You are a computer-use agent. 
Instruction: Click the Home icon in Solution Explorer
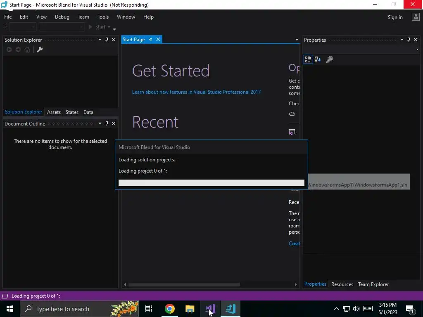click(x=27, y=50)
